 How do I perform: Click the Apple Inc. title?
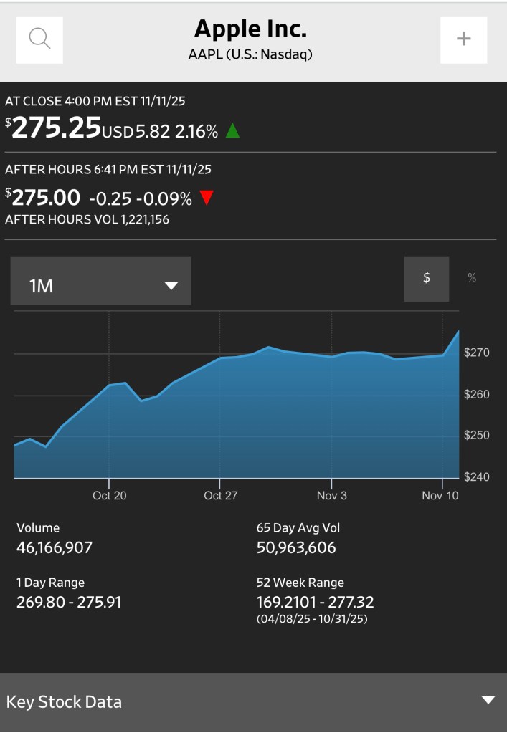(x=250, y=29)
